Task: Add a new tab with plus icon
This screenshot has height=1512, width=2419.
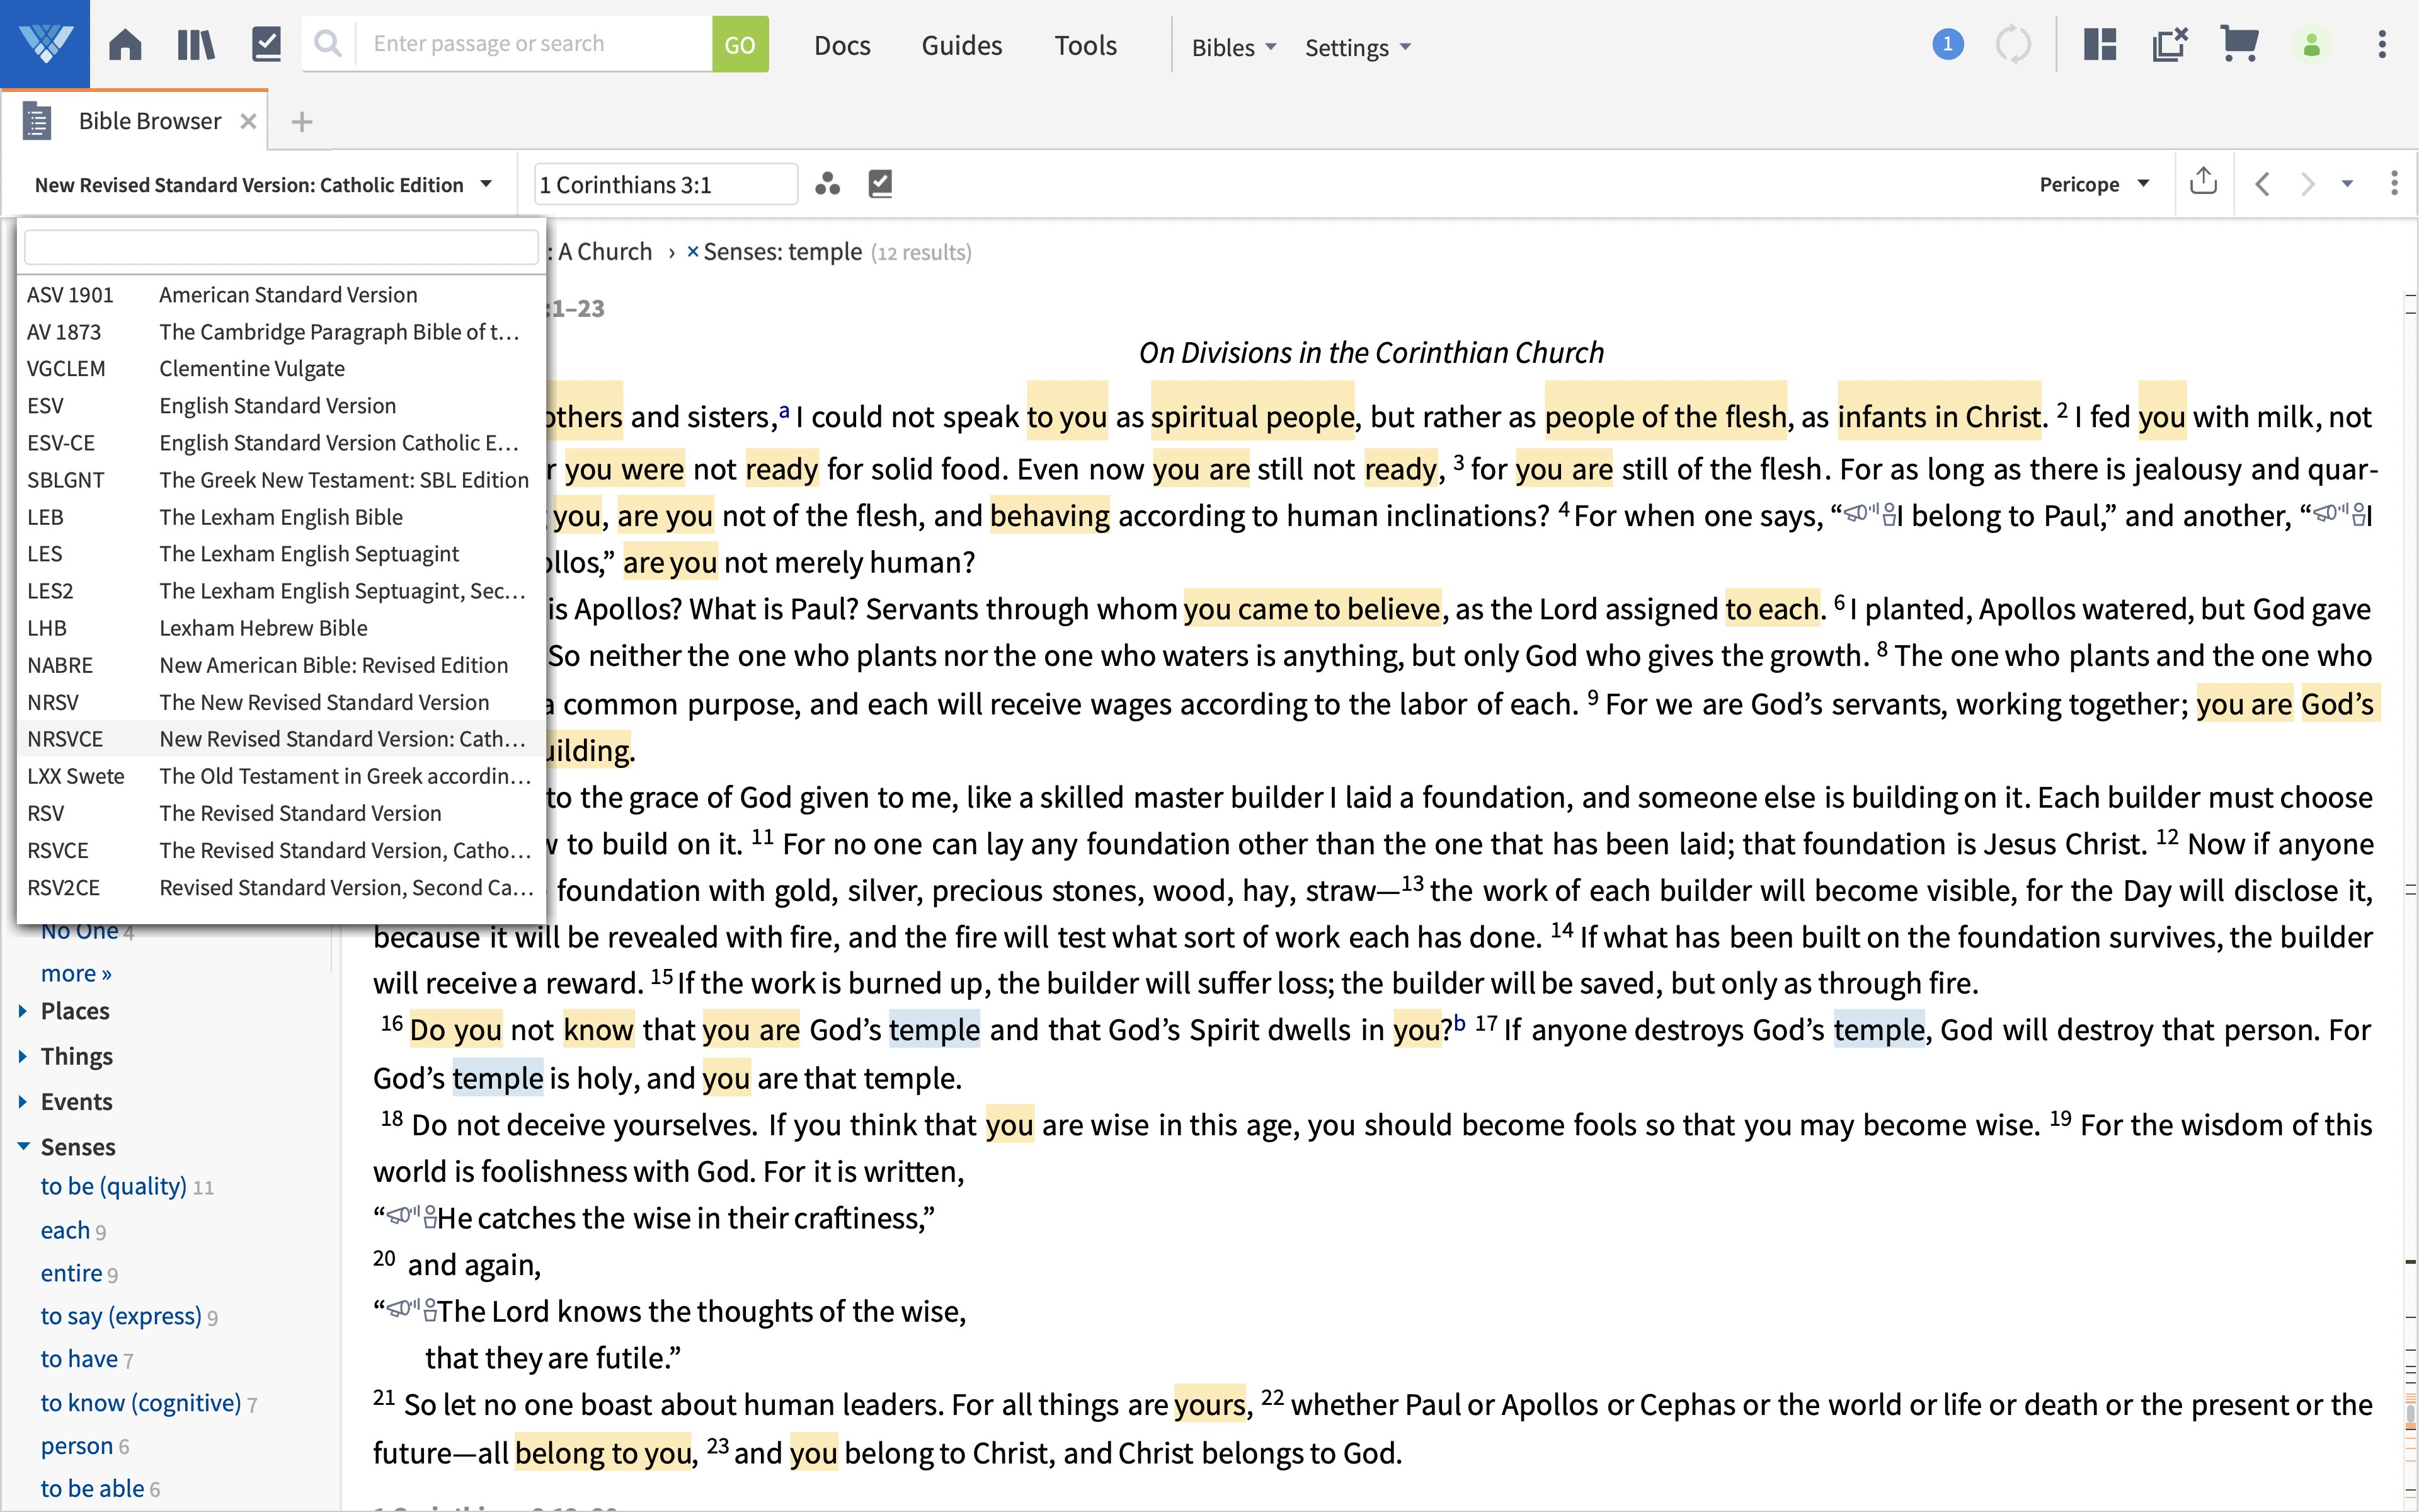Action: tap(301, 122)
